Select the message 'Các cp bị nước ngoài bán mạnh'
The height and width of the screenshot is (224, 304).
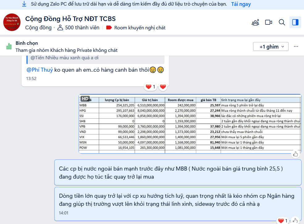click(178, 172)
